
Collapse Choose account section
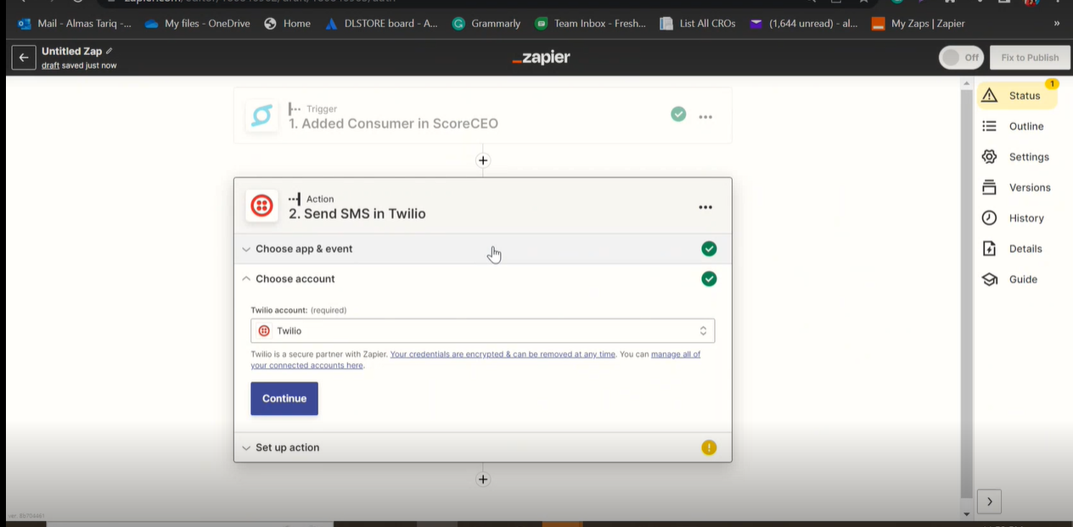tap(482, 278)
